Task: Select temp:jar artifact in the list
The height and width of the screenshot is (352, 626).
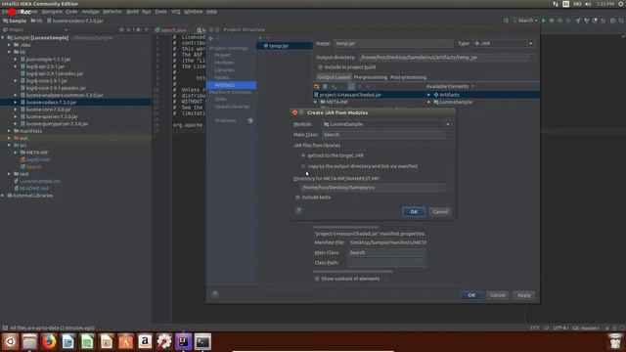Action: tap(285, 46)
